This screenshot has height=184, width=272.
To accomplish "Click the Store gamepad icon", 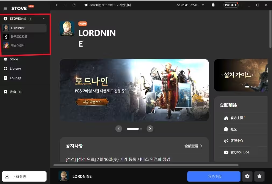I will [x=6, y=59].
